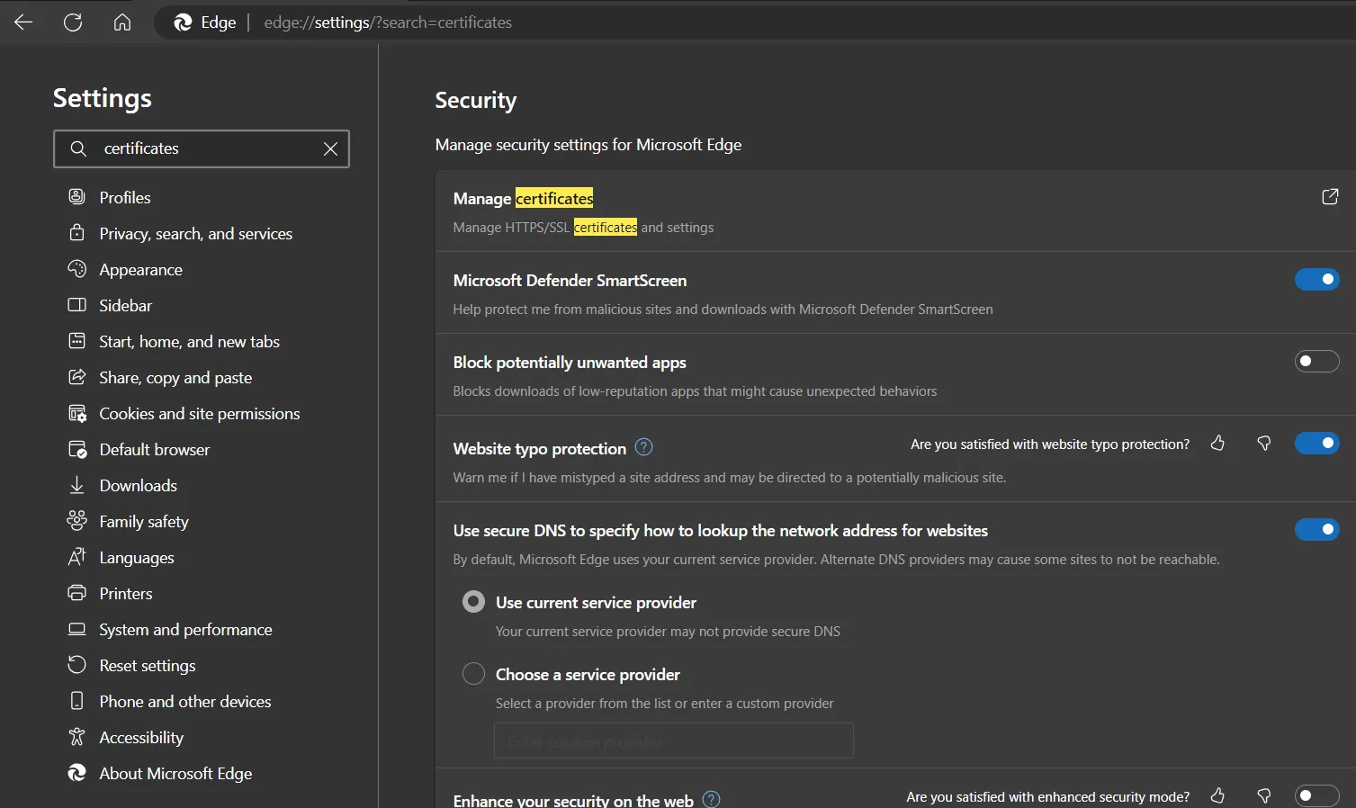Select Choose a service provider radio button
This screenshot has height=808, width=1356.
point(473,674)
